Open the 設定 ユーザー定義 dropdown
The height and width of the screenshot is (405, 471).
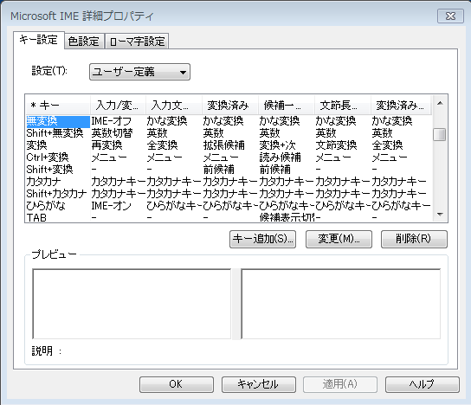point(139,72)
